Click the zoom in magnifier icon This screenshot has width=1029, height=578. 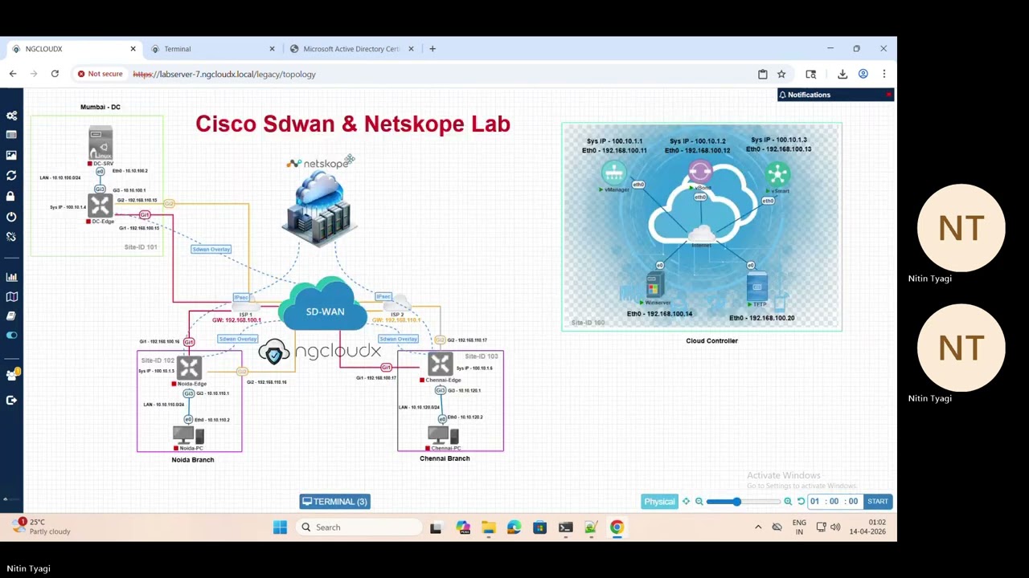point(788,502)
